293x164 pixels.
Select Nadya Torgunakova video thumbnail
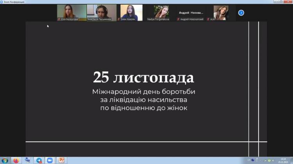point(161,12)
